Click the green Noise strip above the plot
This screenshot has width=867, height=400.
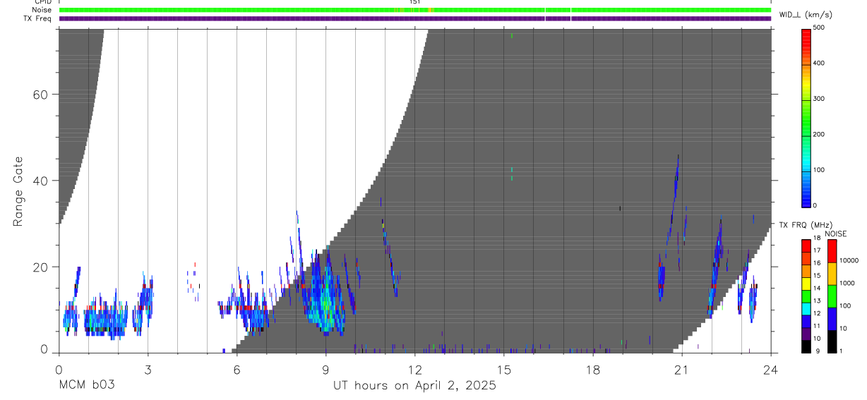(414, 10)
